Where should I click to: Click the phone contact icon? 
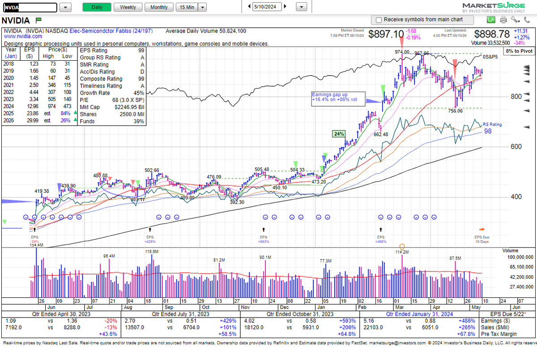[527, 20]
